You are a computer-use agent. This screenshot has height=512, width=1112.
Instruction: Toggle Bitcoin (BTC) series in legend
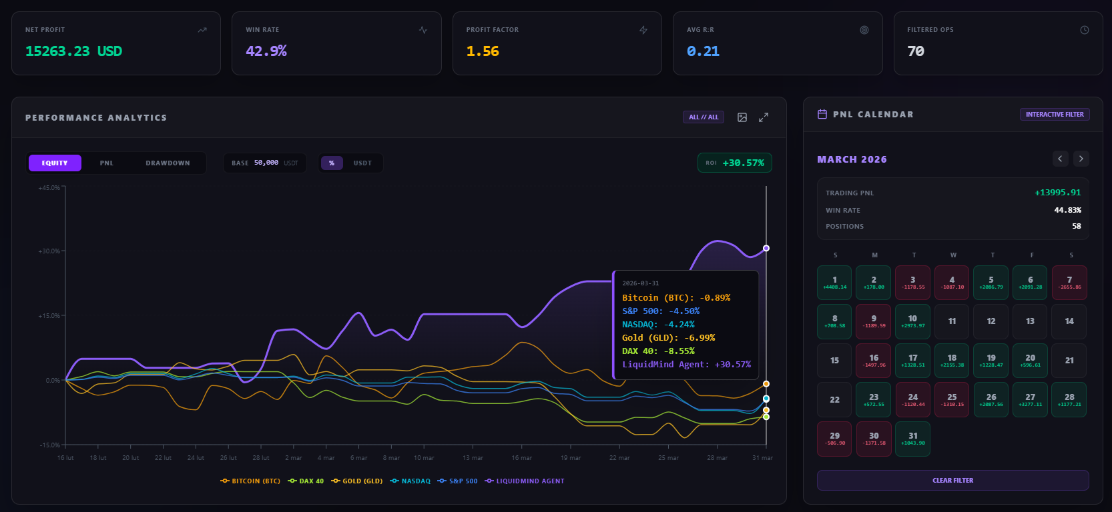[x=250, y=481]
